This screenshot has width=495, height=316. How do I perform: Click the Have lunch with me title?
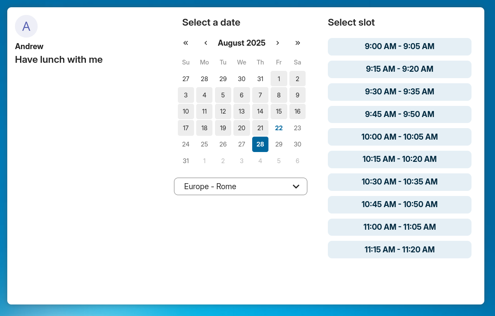(59, 59)
